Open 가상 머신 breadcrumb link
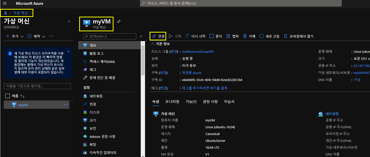370x157 pixels. point(20,13)
